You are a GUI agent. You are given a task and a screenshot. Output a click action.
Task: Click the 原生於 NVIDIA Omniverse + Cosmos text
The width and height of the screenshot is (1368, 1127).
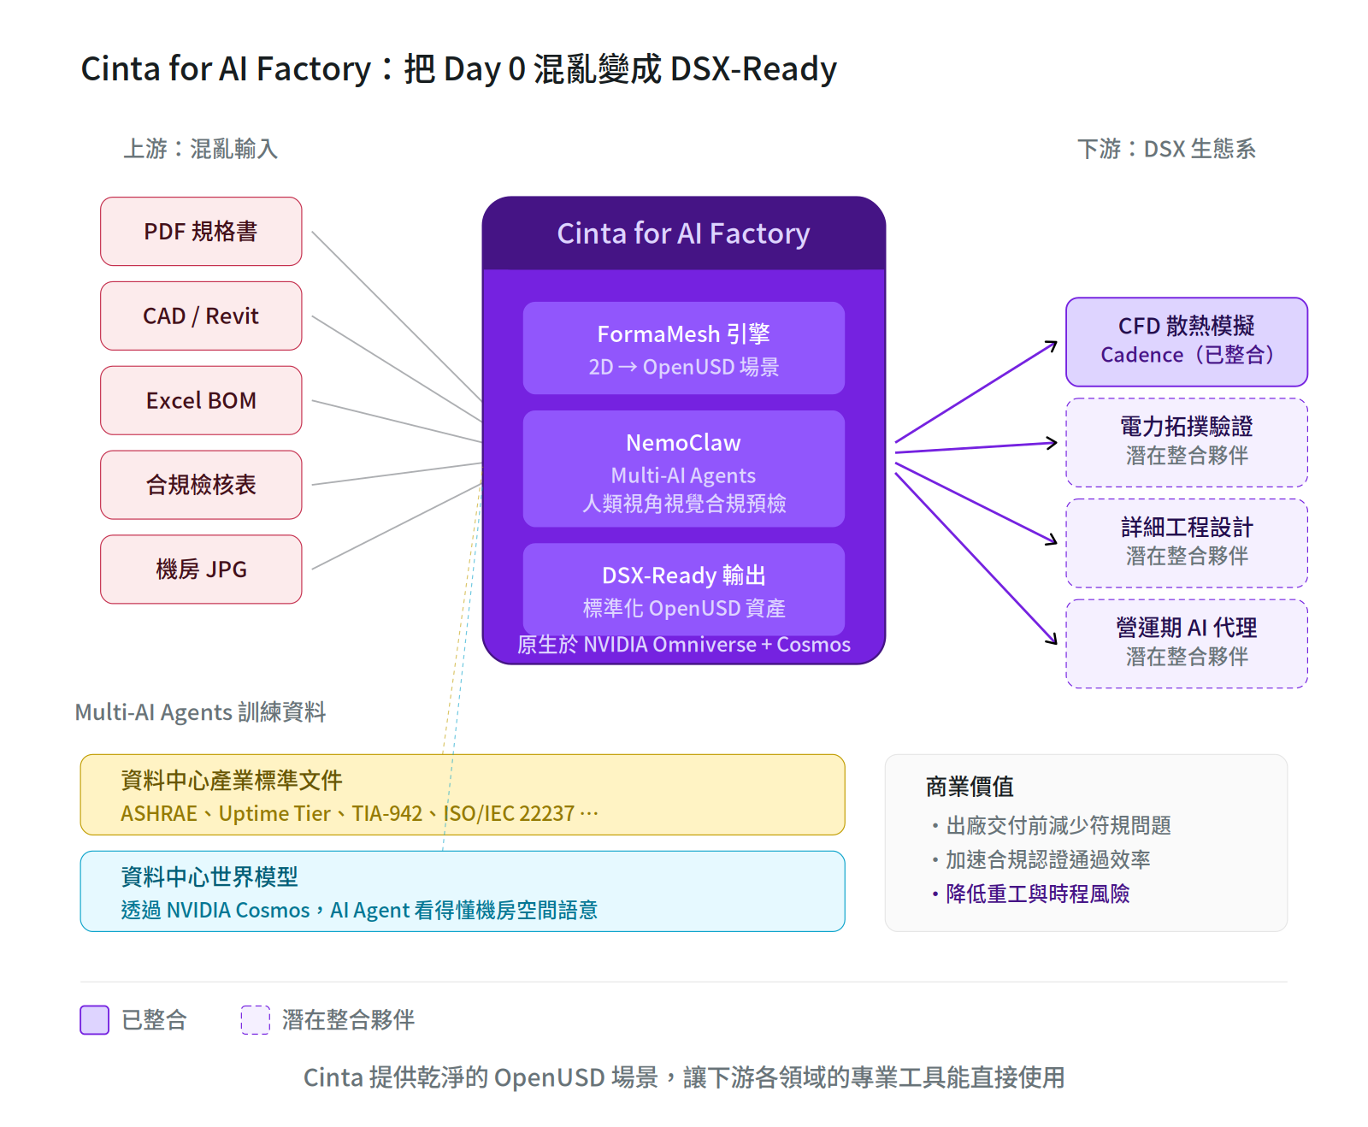click(684, 645)
